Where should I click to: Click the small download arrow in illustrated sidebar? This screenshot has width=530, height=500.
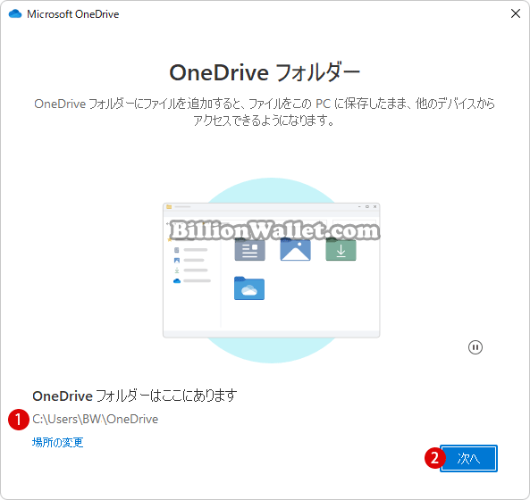point(177,271)
